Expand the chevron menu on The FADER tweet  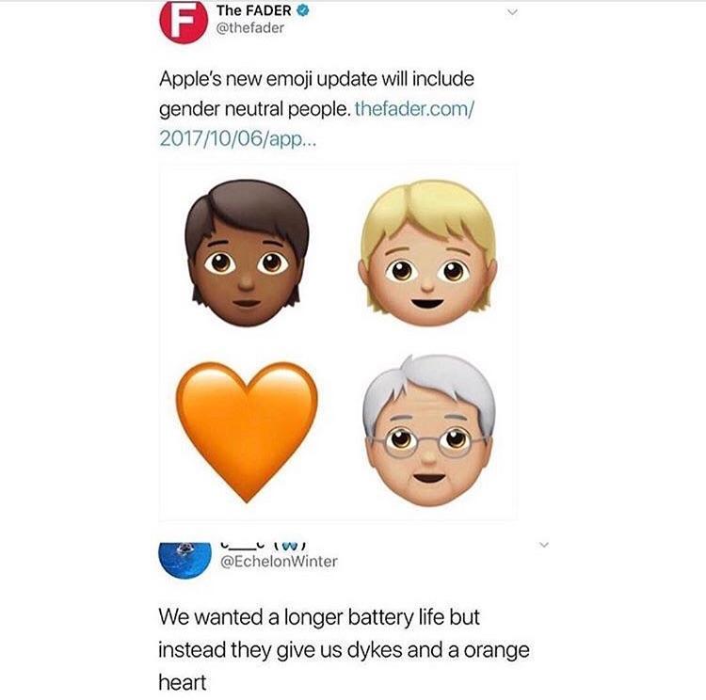[512, 12]
